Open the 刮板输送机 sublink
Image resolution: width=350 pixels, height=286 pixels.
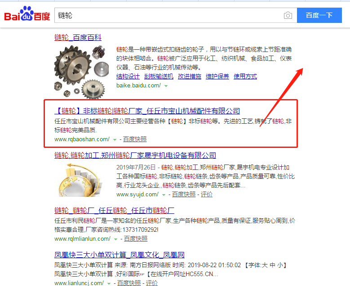click(x=159, y=76)
